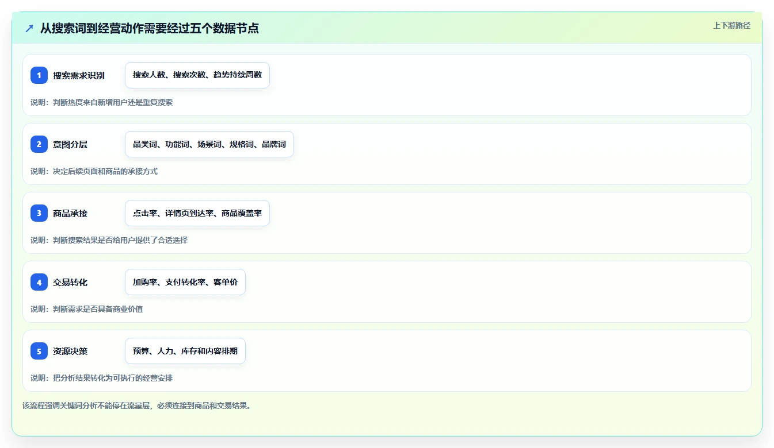Screen dimensions: 774x448
Task: Click the step 5 number badge
Action: 39,351
